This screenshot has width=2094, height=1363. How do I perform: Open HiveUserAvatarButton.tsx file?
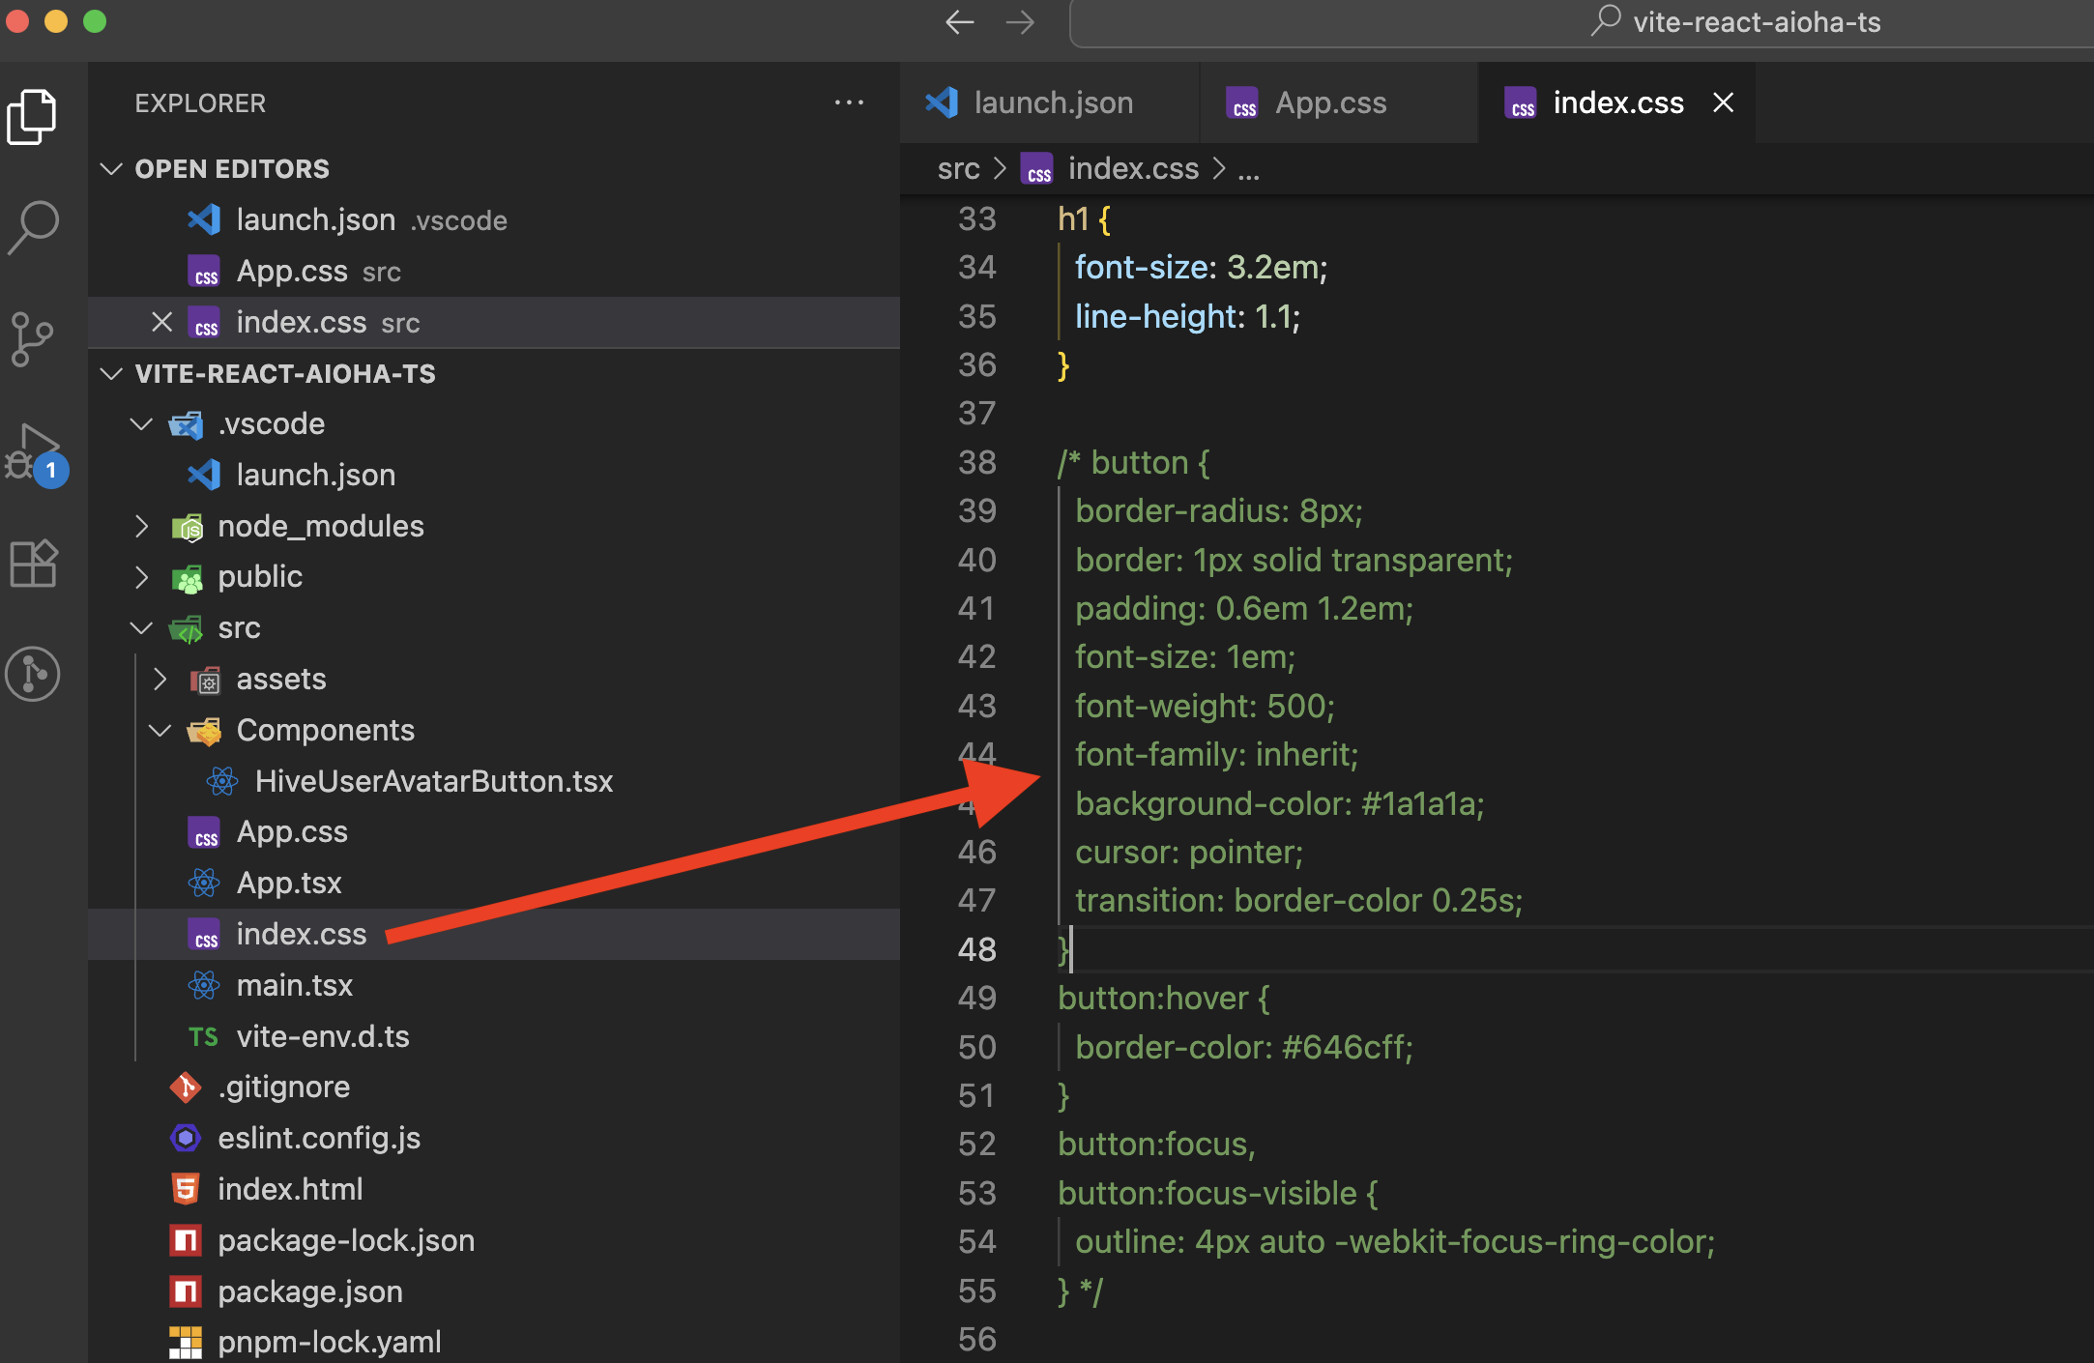[494, 781]
